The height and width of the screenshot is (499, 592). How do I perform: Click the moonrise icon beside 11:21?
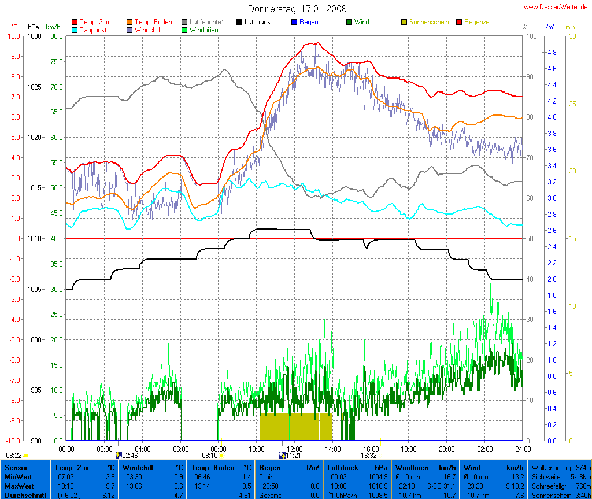click(283, 456)
